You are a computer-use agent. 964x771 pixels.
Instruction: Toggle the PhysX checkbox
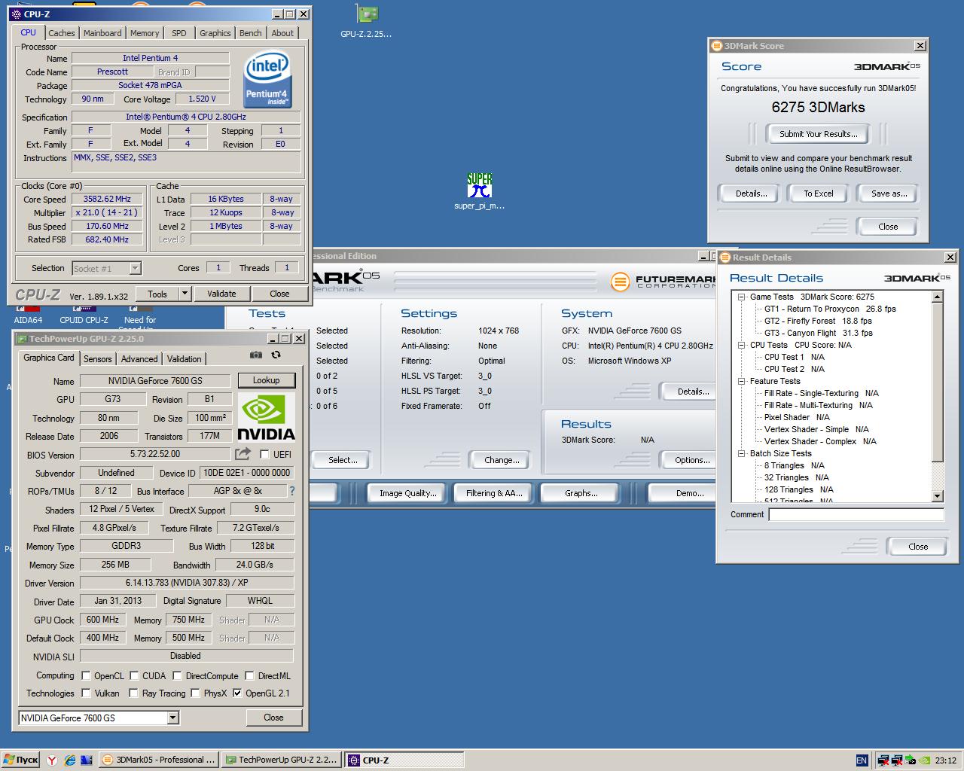(195, 693)
